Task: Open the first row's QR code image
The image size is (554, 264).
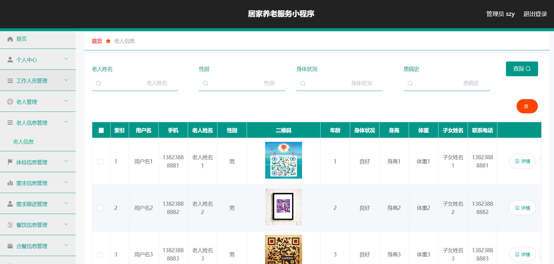Action: (283, 160)
